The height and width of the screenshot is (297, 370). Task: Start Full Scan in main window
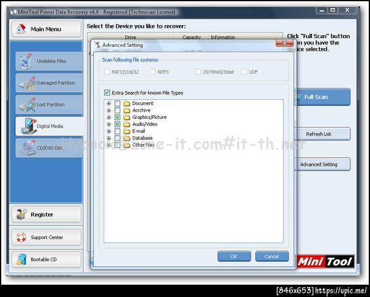[x=323, y=97]
